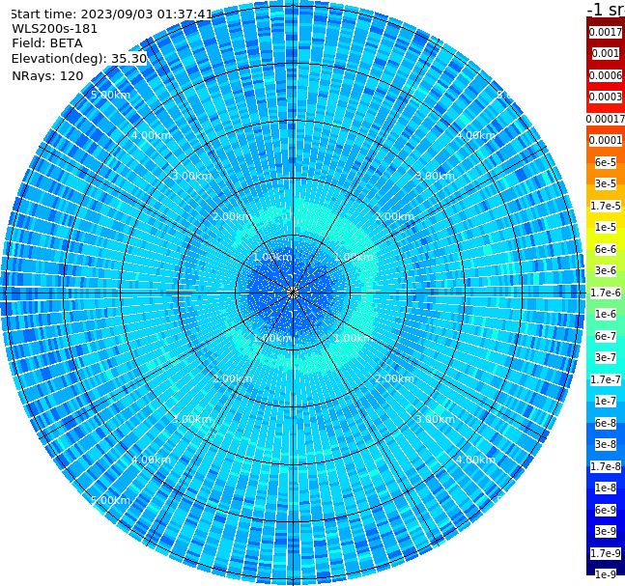The height and width of the screenshot is (586, 625).
Task: Click the polar plot origin where rays converge
Action: click(293, 293)
